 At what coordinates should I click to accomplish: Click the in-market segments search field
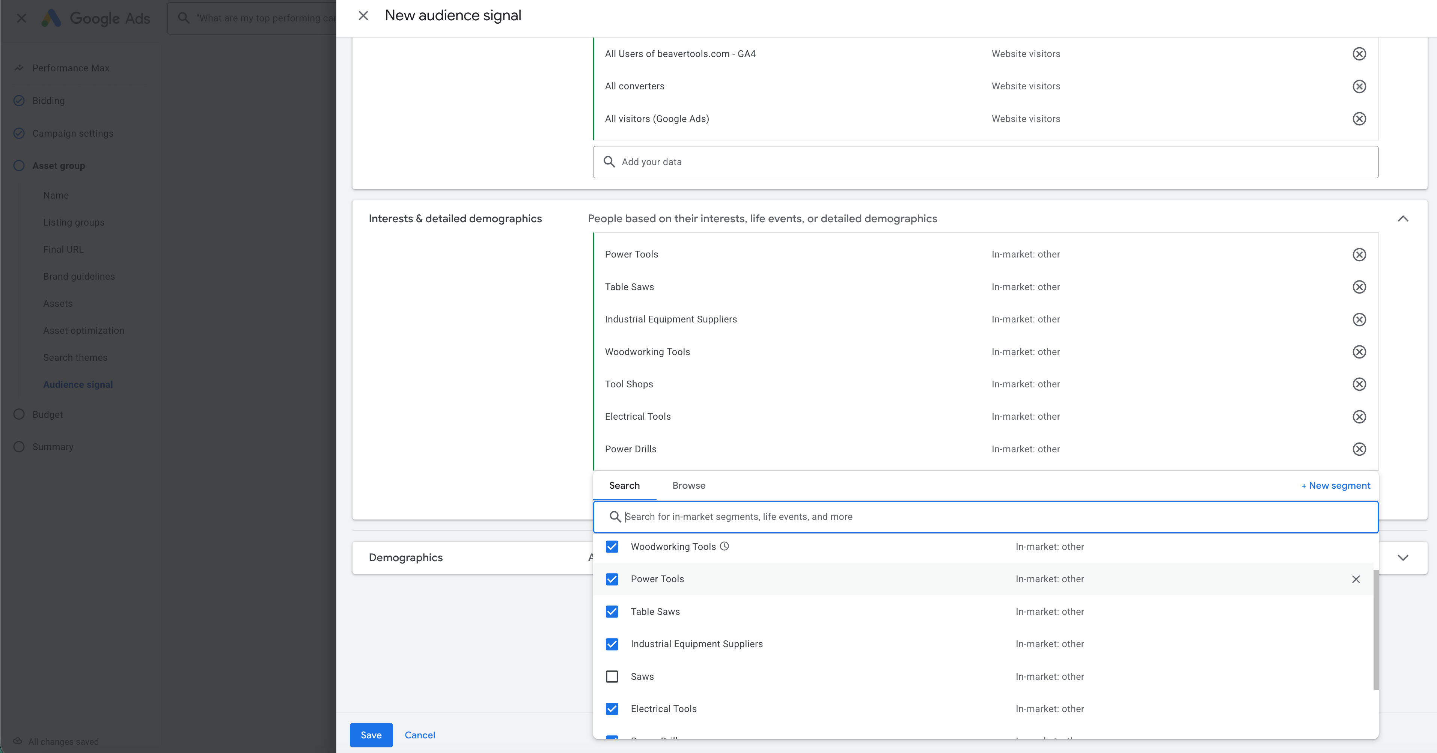click(985, 517)
